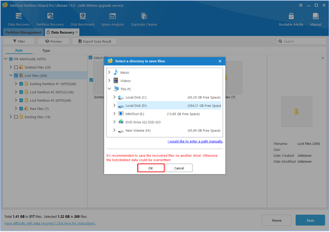
Task: Select the Videos row in dialog
Action: pyautogui.click(x=165, y=81)
